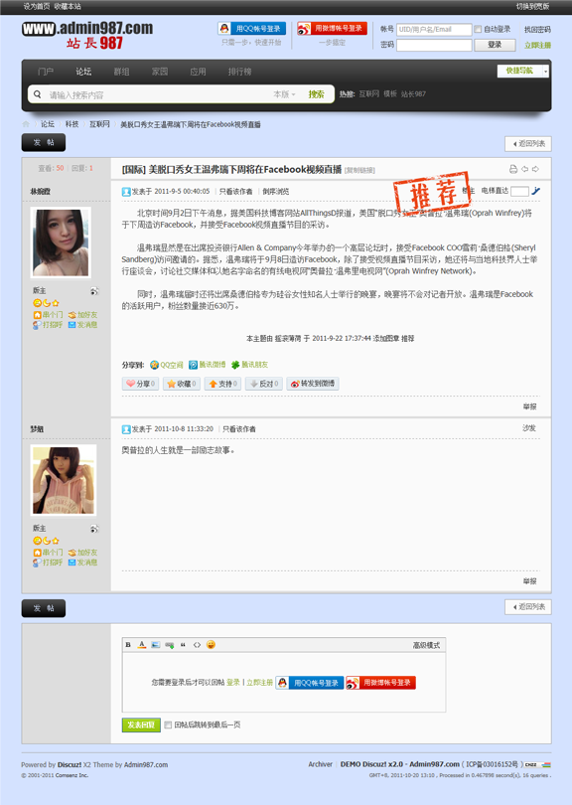Click the elevator jump icon next to floor input
572x805 pixels.
point(535,191)
